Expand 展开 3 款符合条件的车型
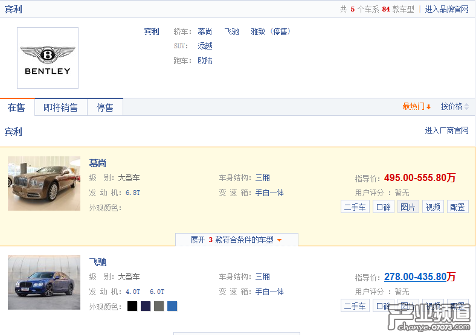 [236, 240]
